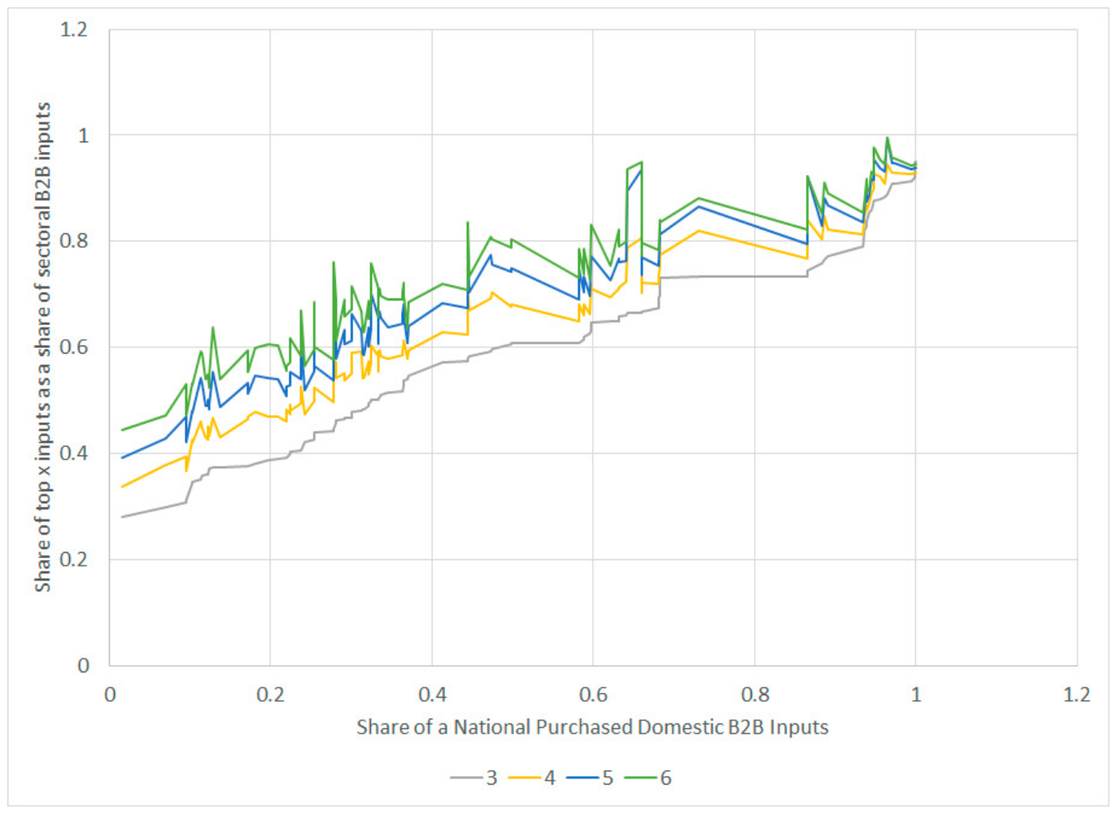
Task: Click the legend label '6'
Action: coord(666,778)
